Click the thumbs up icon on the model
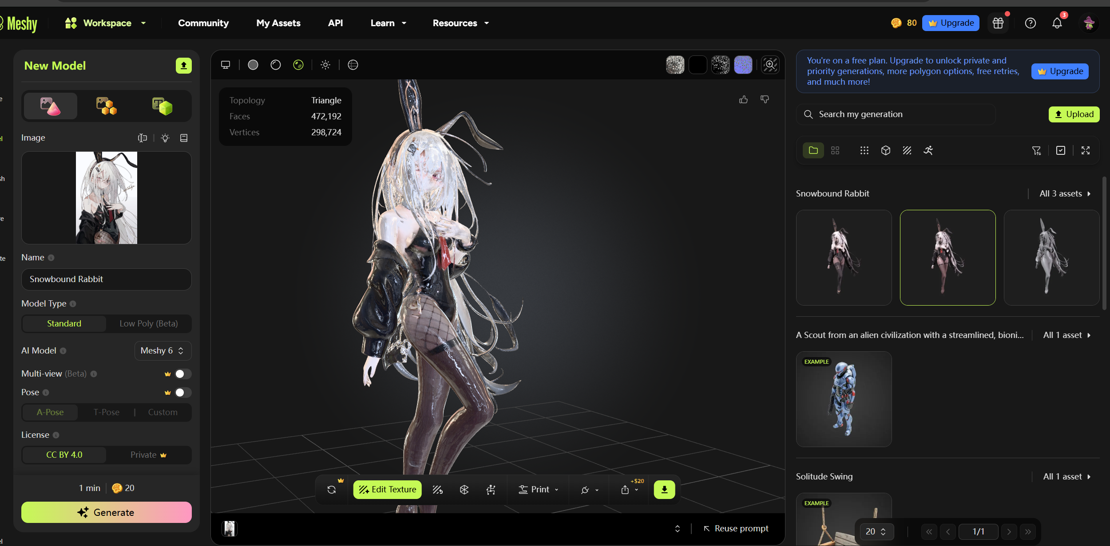This screenshot has width=1110, height=546. [743, 100]
